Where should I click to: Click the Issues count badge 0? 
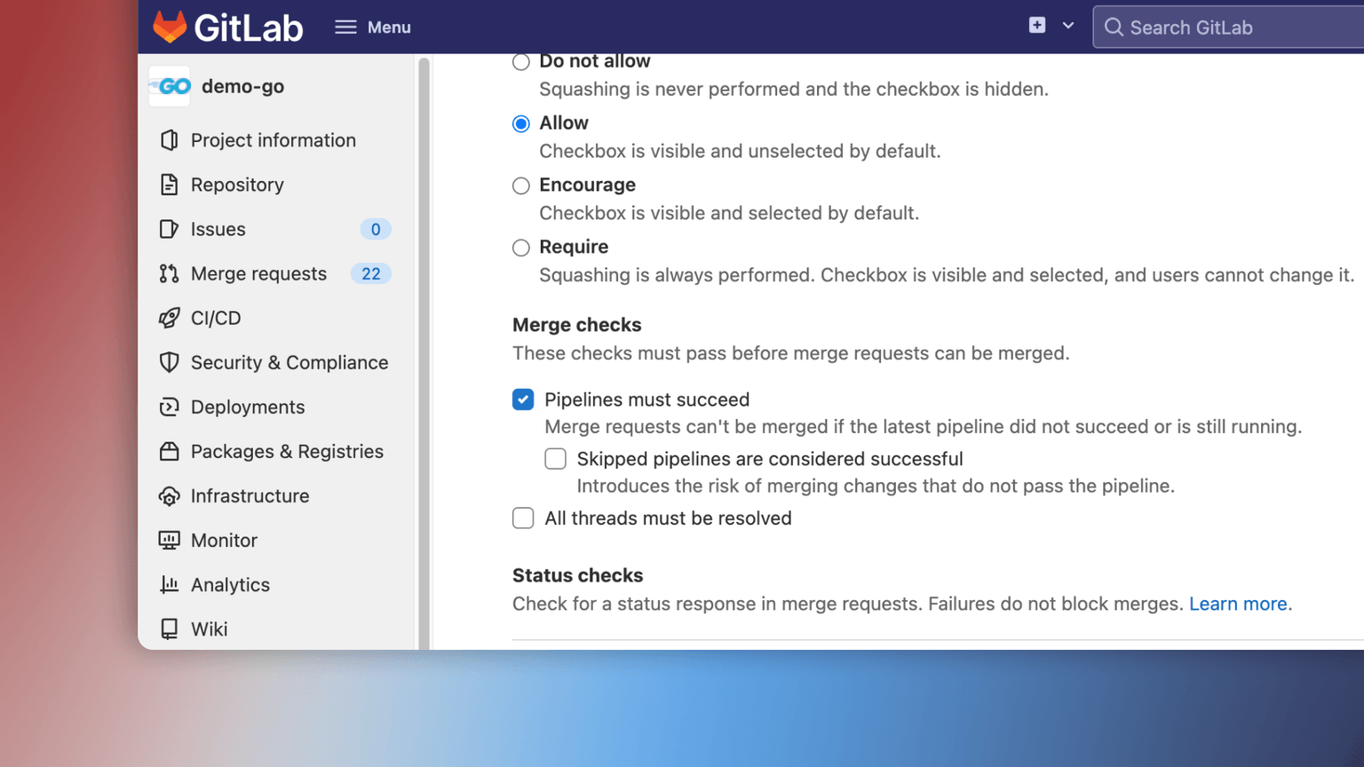(376, 229)
